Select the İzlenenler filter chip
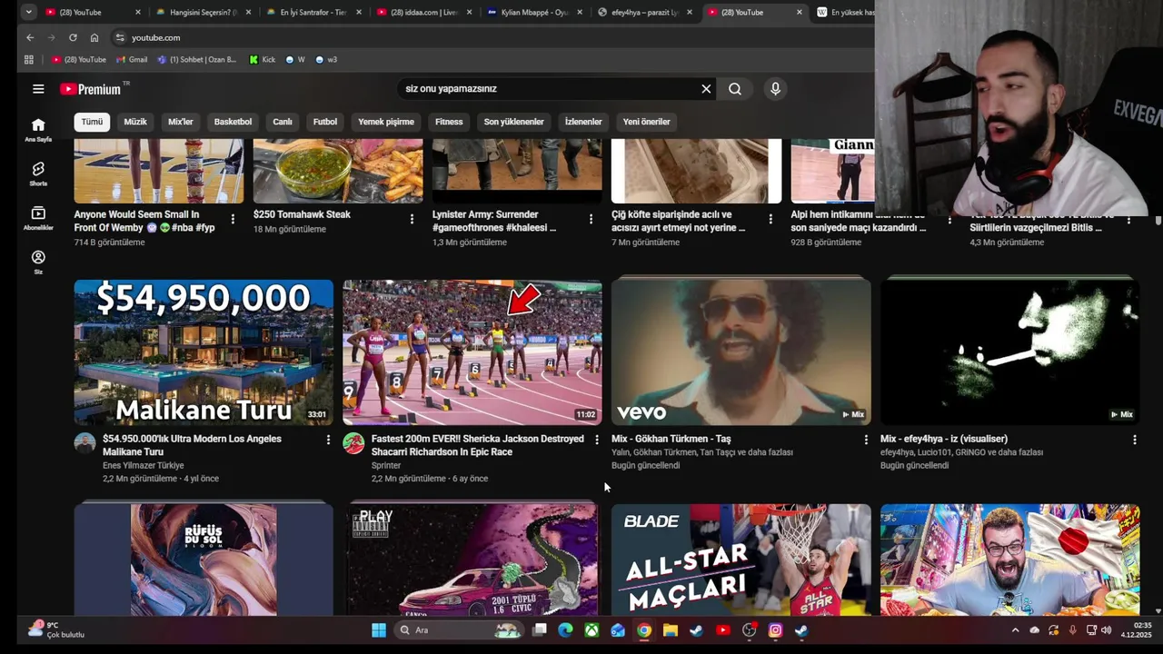The image size is (1163, 654). (583, 122)
